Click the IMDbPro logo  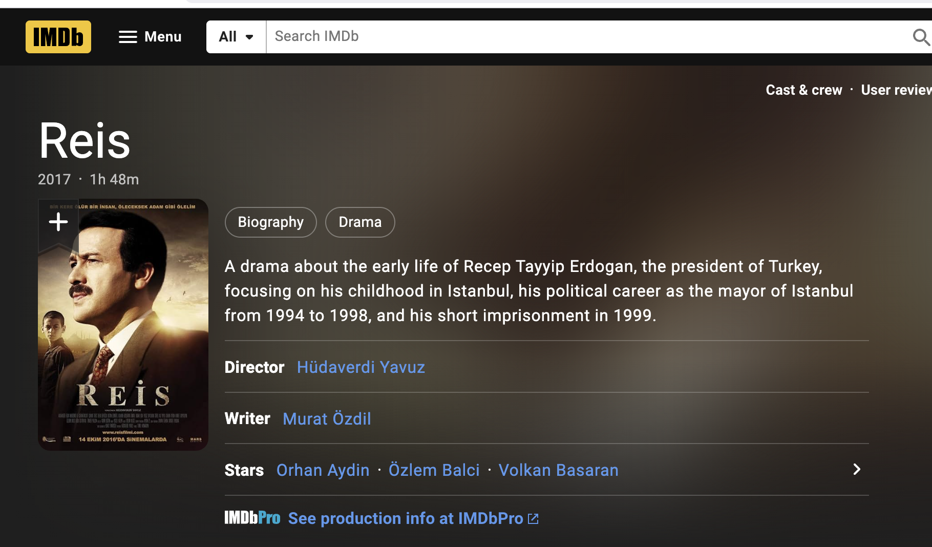click(252, 518)
